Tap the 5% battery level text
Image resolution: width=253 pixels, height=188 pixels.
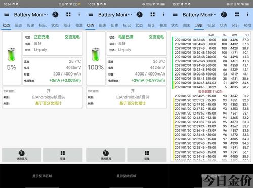(12, 67)
